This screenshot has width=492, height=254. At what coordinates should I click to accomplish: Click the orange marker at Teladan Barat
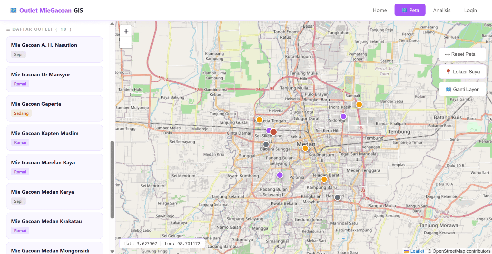pos(324,179)
